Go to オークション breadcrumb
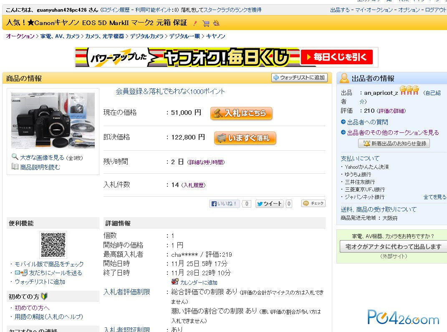Screen dimensions: 447x332 tap(20, 36)
